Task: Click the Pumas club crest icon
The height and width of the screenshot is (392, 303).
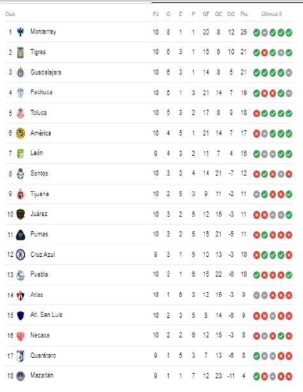Action: (x=20, y=234)
